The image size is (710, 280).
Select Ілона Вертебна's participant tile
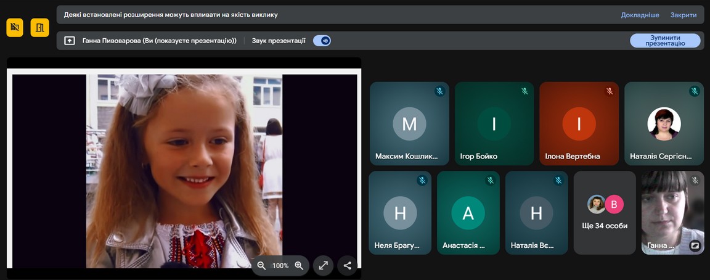[579, 123]
